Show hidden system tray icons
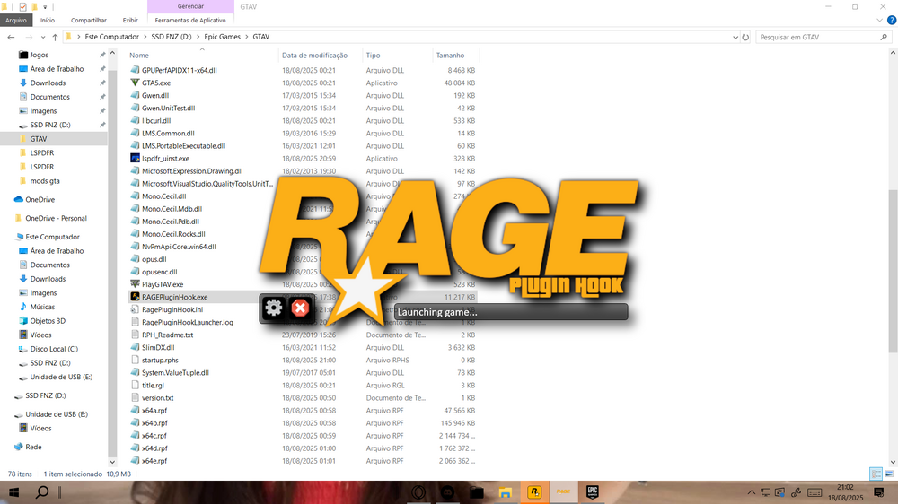This screenshot has height=504, width=898. 751,492
